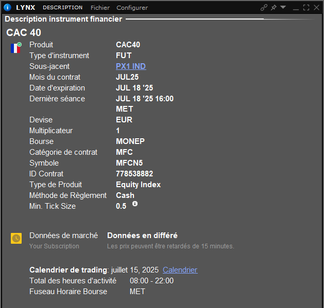Click the Méthode de Règlement label
This screenshot has height=308, width=324.
pos(68,195)
